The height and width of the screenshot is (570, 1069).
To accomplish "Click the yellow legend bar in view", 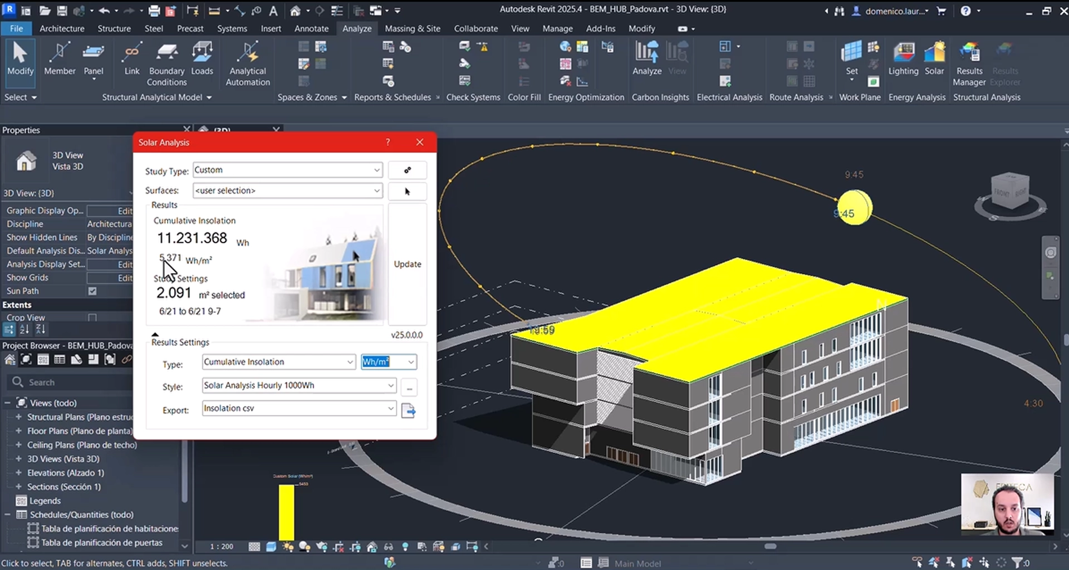I will (286, 512).
